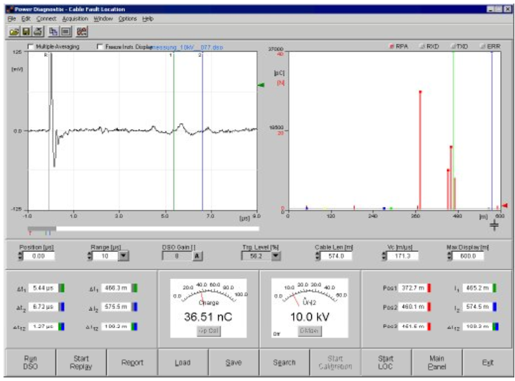Click the Open file toolbar icon
515x381 pixels.
click(14, 32)
